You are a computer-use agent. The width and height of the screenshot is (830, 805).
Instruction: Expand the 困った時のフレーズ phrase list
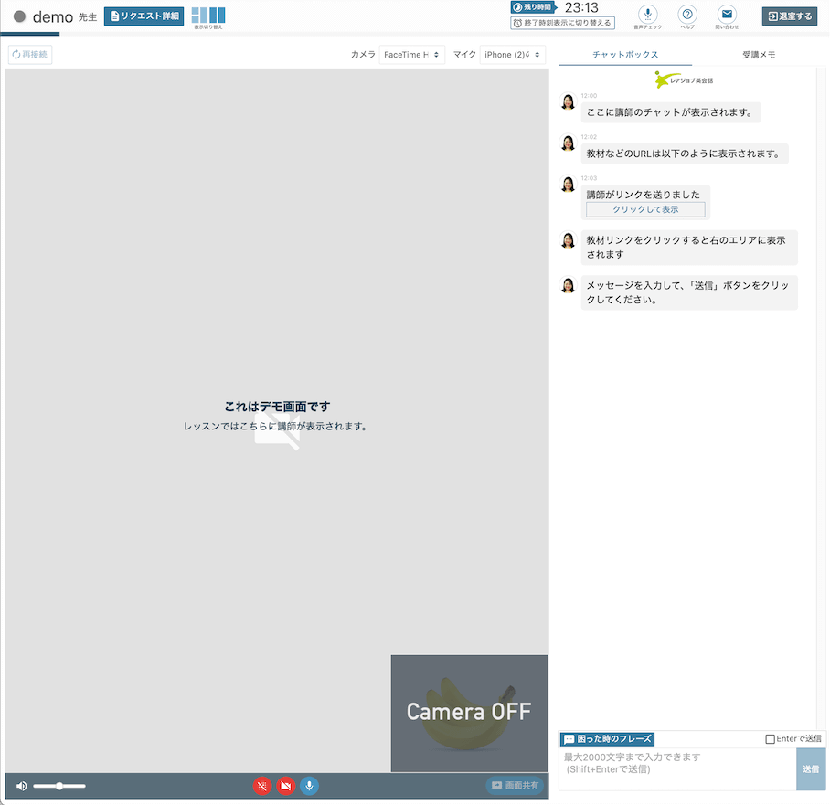(607, 739)
